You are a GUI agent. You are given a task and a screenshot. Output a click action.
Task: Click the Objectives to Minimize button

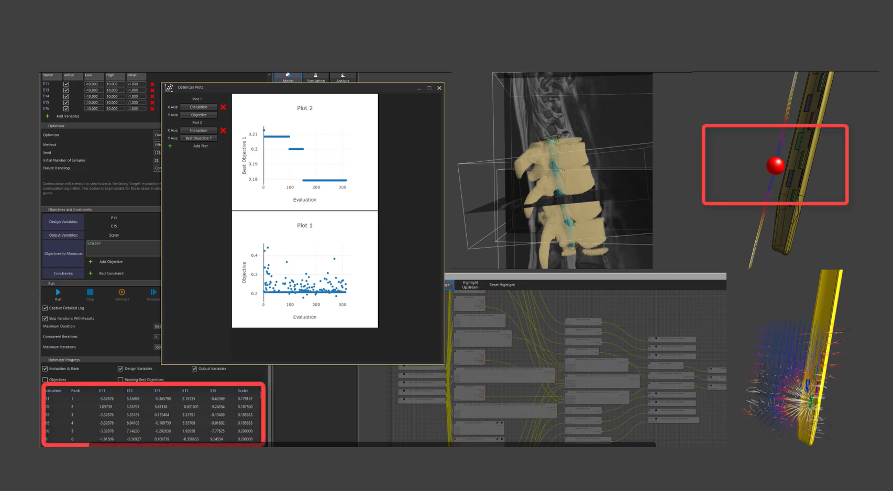click(x=63, y=253)
